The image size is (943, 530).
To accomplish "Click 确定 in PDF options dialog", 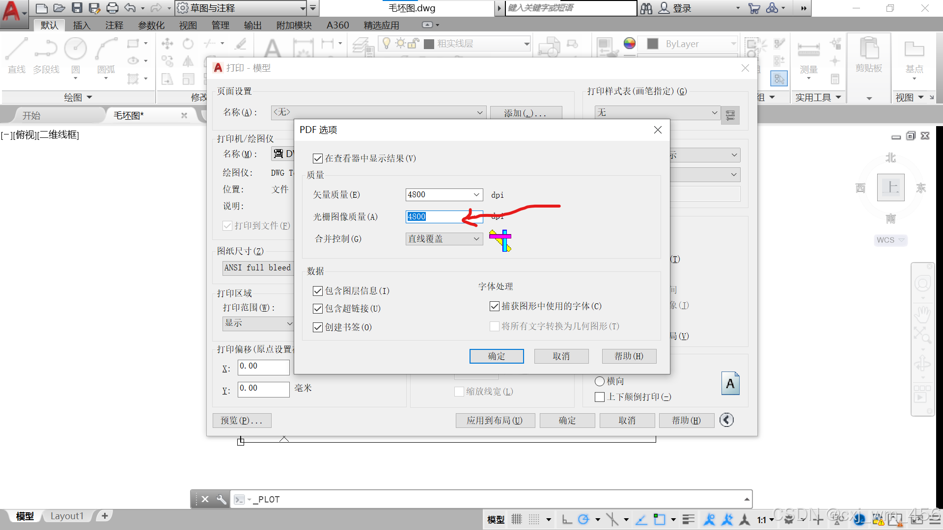I will point(496,356).
